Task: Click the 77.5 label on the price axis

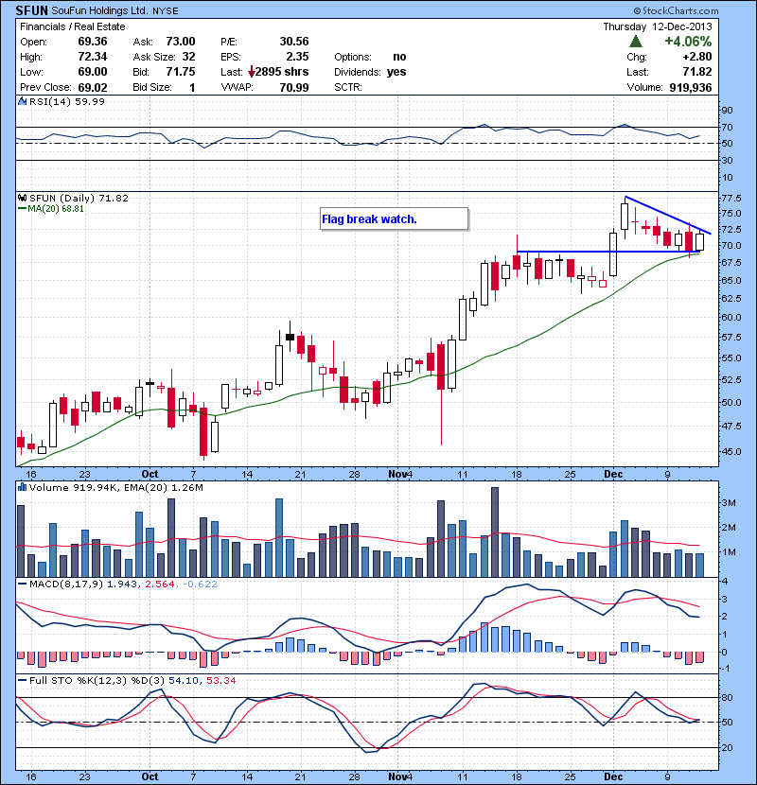Action: pyautogui.click(x=731, y=199)
